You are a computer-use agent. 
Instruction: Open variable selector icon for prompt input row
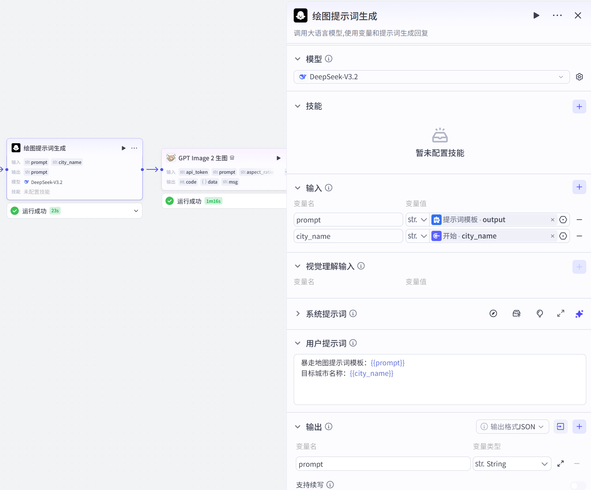point(563,220)
